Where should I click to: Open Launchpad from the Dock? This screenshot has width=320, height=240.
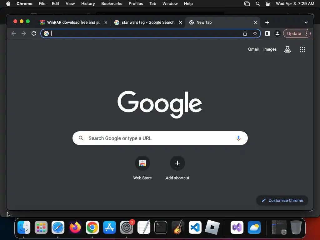tap(41, 227)
